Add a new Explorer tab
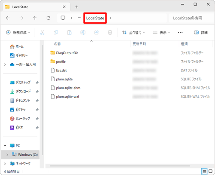The height and width of the screenshot is (175, 215). (x=77, y=7)
